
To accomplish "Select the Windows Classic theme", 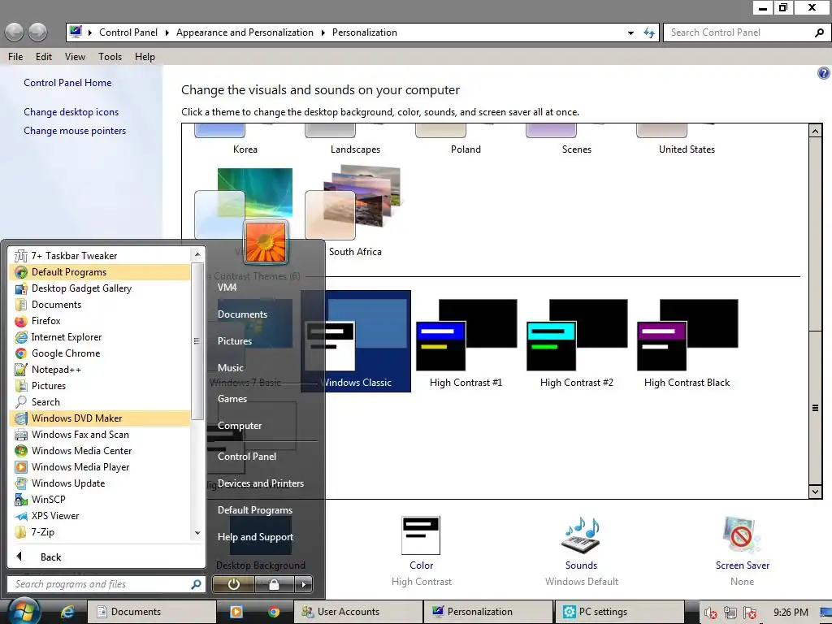I will 356,341.
